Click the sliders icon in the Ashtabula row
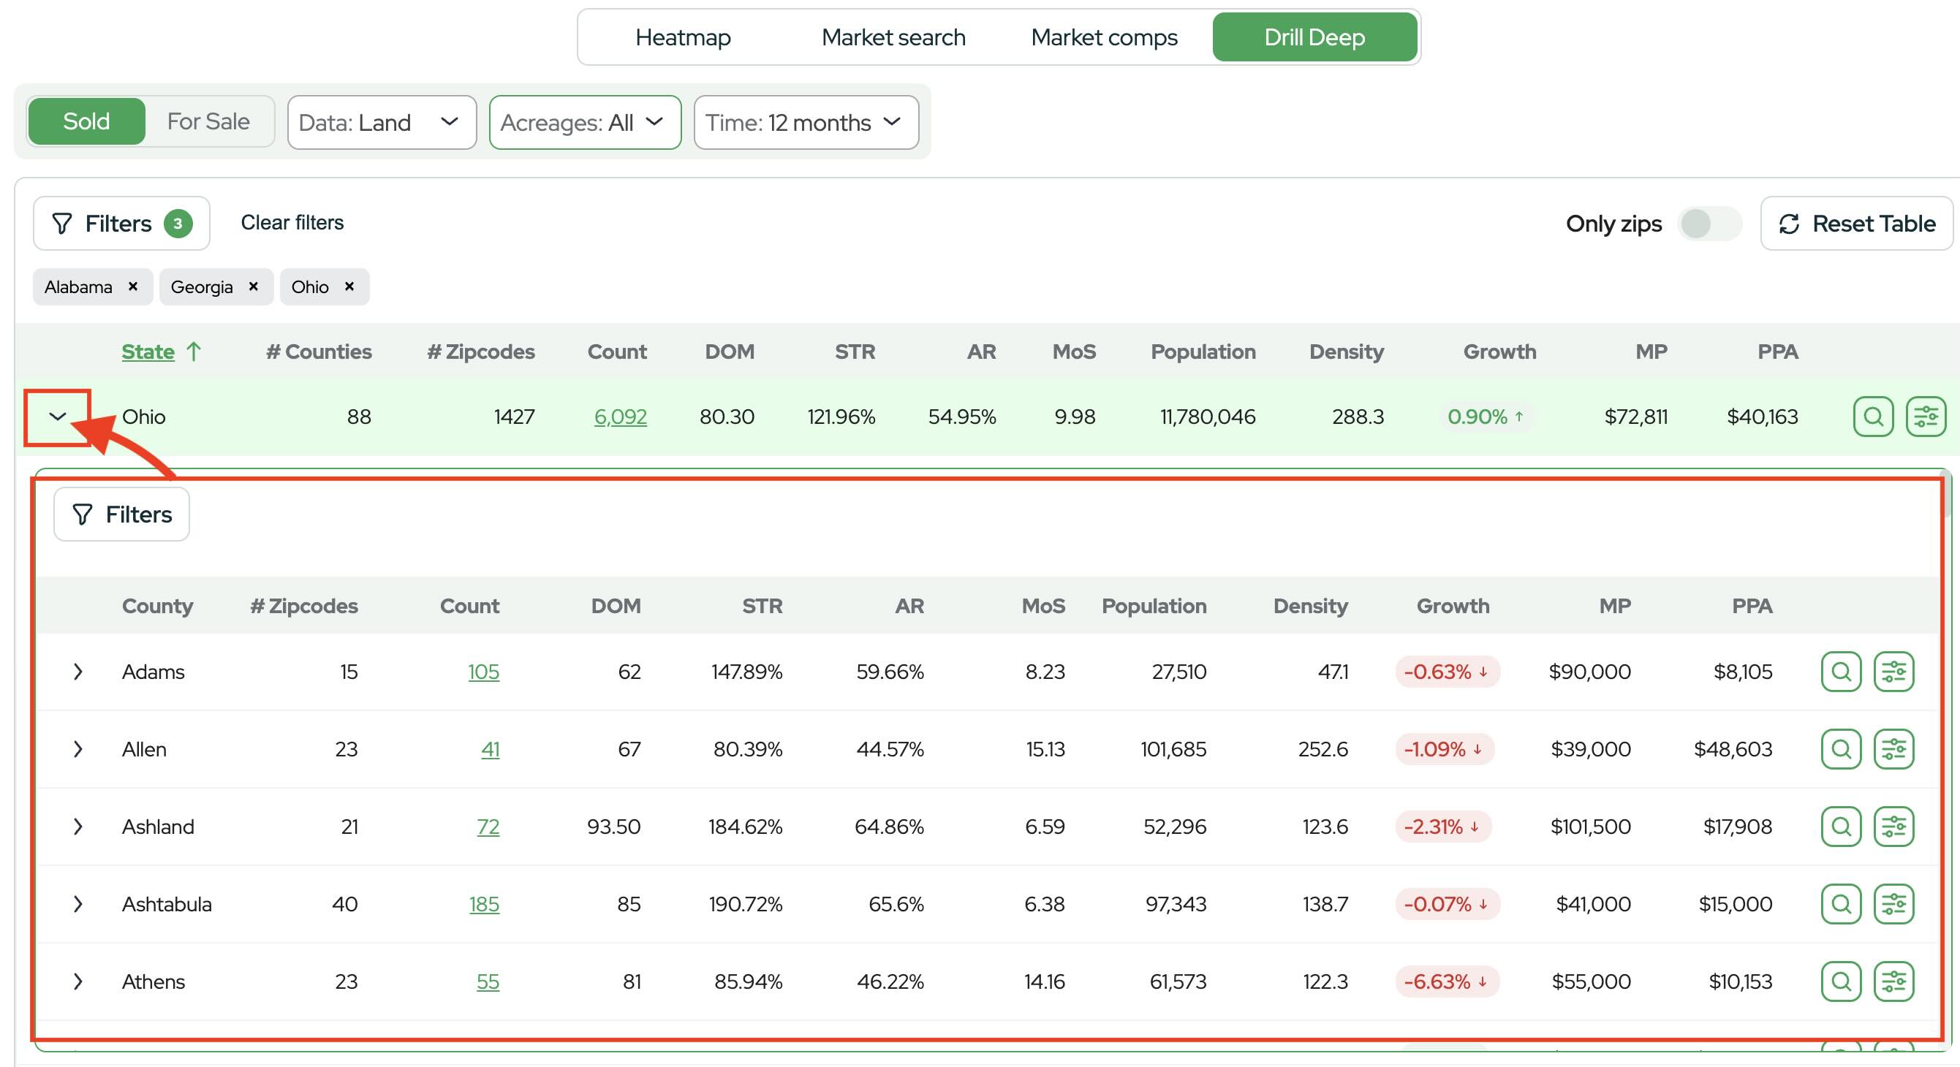The width and height of the screenshot is (1960, 1067). point(1893,904)
